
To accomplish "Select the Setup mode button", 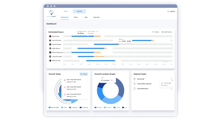I will (x=65, y=11).
